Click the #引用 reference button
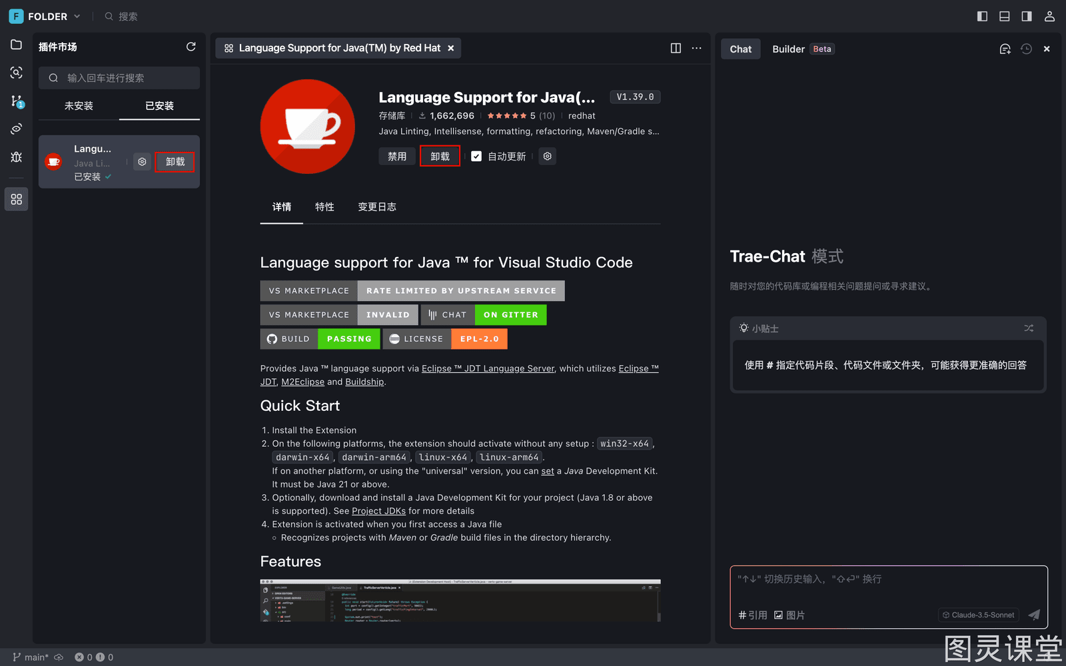The image size is (1066, 666). point(753,615)
